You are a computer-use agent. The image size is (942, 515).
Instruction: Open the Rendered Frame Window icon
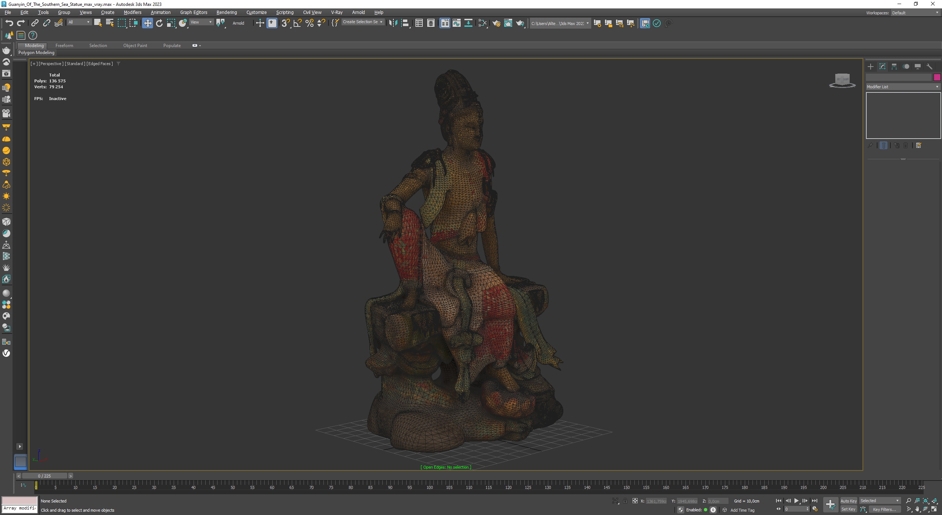508,23
